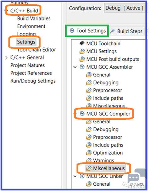Click the chat bubble overlay icon
The width and height of the screenshot is (149, 191).
(x=133, y=178)
